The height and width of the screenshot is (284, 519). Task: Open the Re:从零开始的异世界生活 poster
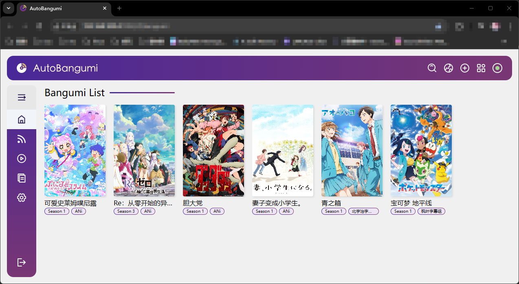tap(144, 150)
